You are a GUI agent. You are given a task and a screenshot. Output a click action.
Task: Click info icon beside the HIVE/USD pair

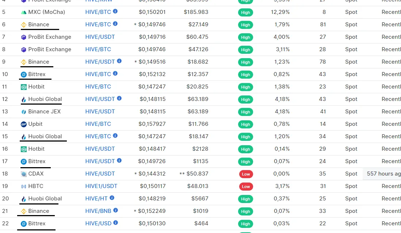coord(116,223)
